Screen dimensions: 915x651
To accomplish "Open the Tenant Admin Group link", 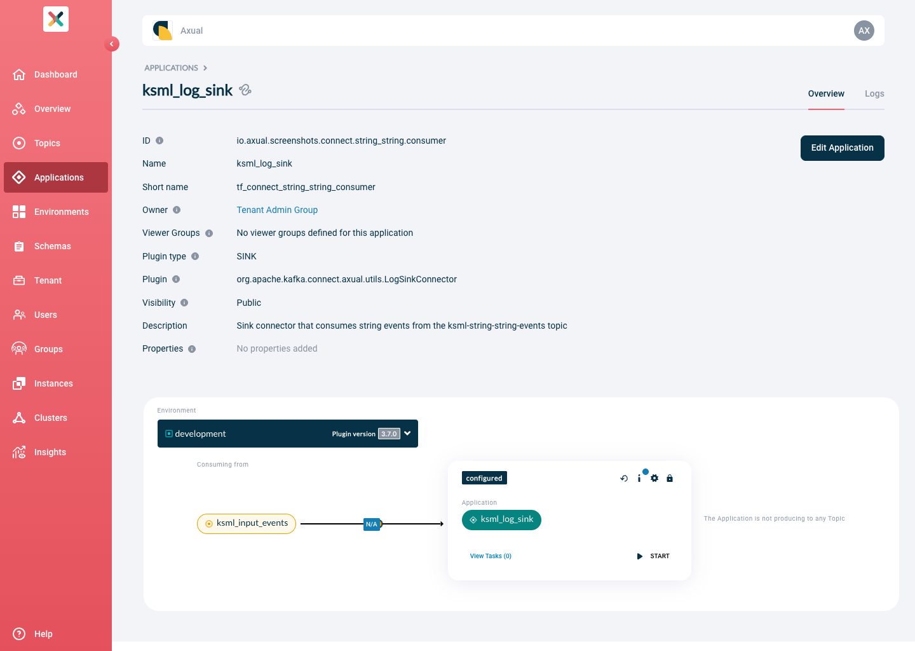I will (277, 210).
